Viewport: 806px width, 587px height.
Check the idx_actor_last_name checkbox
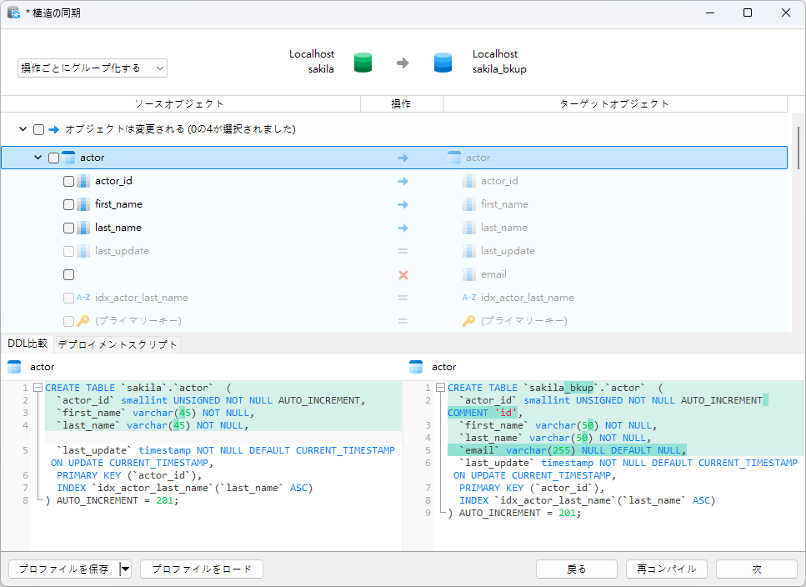[68, 298]
